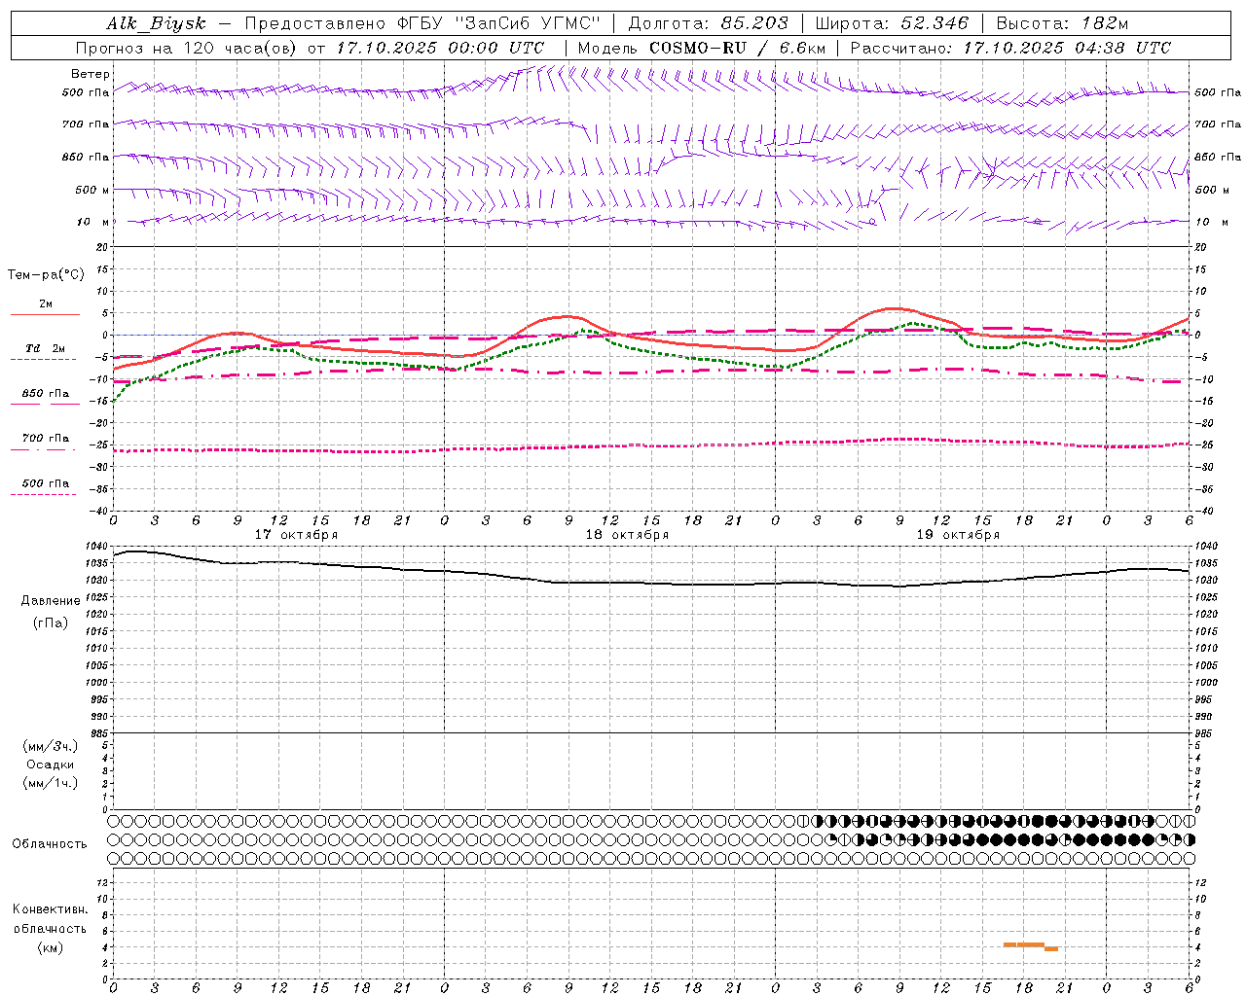The height and width of the screenshot is (996, 1246).
Task: Click the black pressure curve
Action: point(652,583)
